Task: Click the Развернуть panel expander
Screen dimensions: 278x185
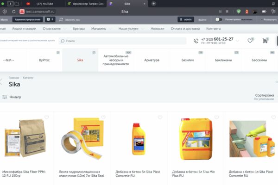Action: [269, 19]
